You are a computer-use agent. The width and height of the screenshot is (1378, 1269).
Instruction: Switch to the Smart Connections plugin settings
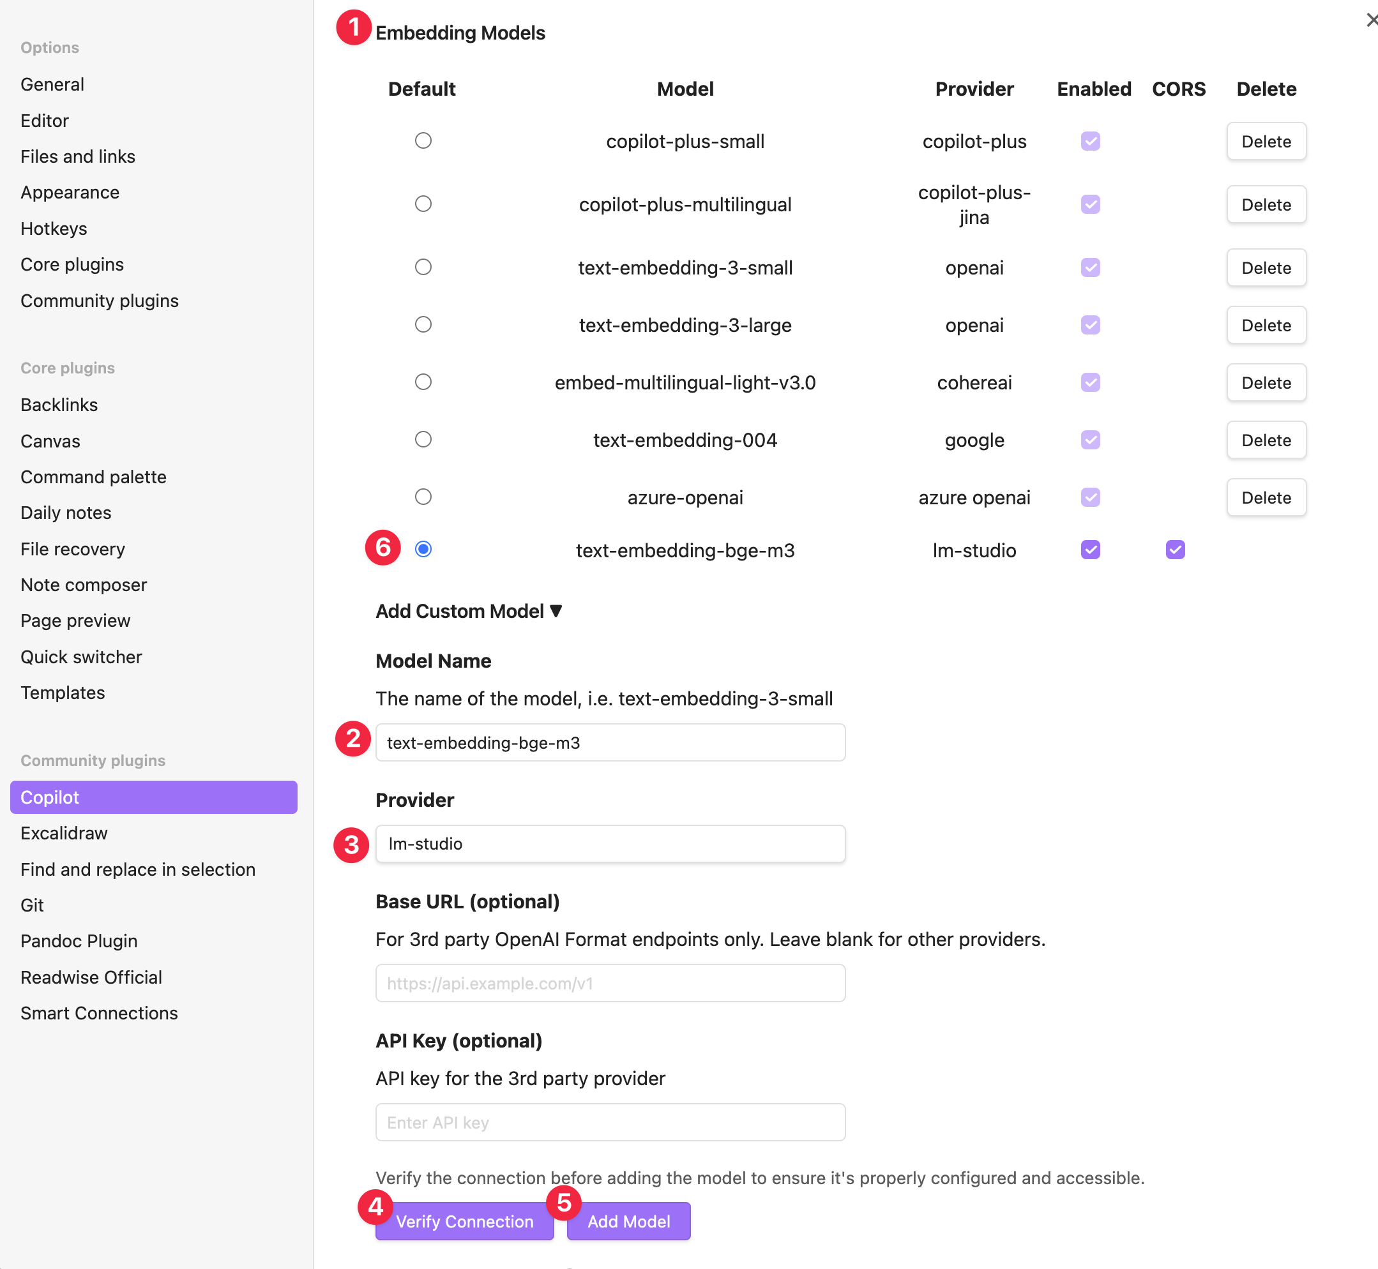pos(99,1013)
